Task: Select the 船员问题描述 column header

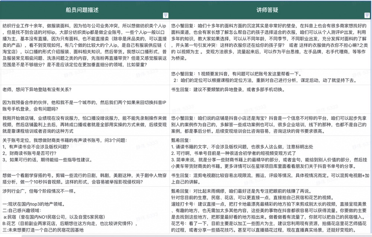Action: point(85,10)
